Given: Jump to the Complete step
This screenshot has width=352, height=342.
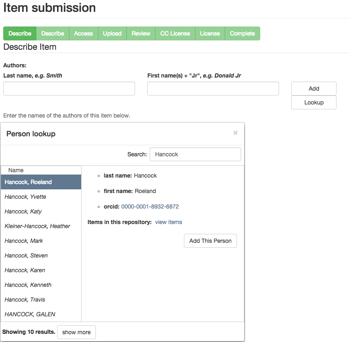Looking at the screenshot, I should (242, 33).
